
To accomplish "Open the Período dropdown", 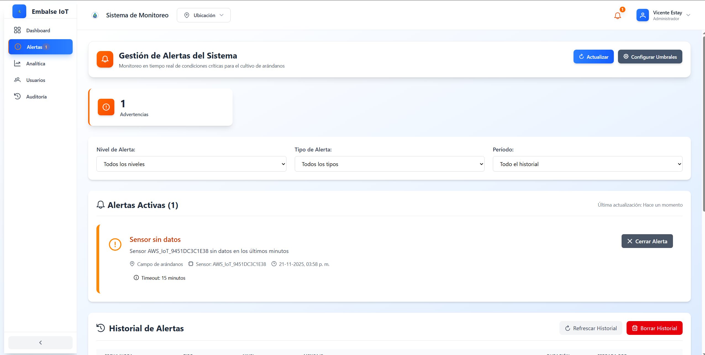I will 587,164.
